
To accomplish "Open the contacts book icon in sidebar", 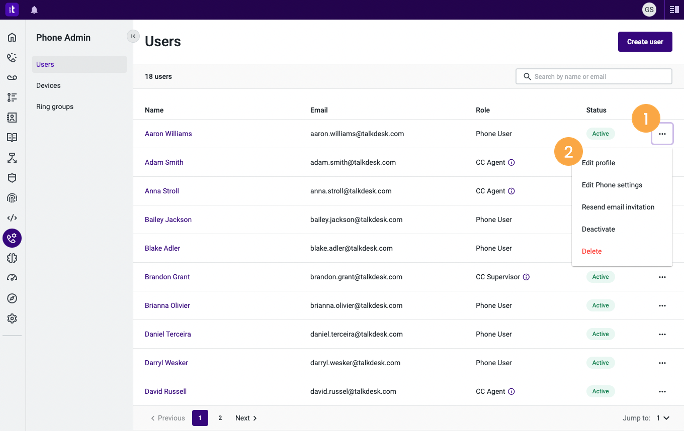I will [x=12, y=118].
